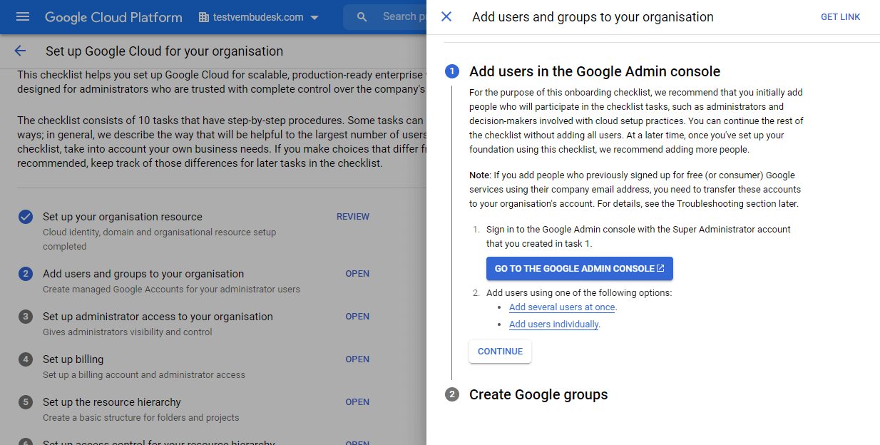Click 'Set up a billing account and administrator access' text
This screenshot has width=880, height=445.
[144, 375]
